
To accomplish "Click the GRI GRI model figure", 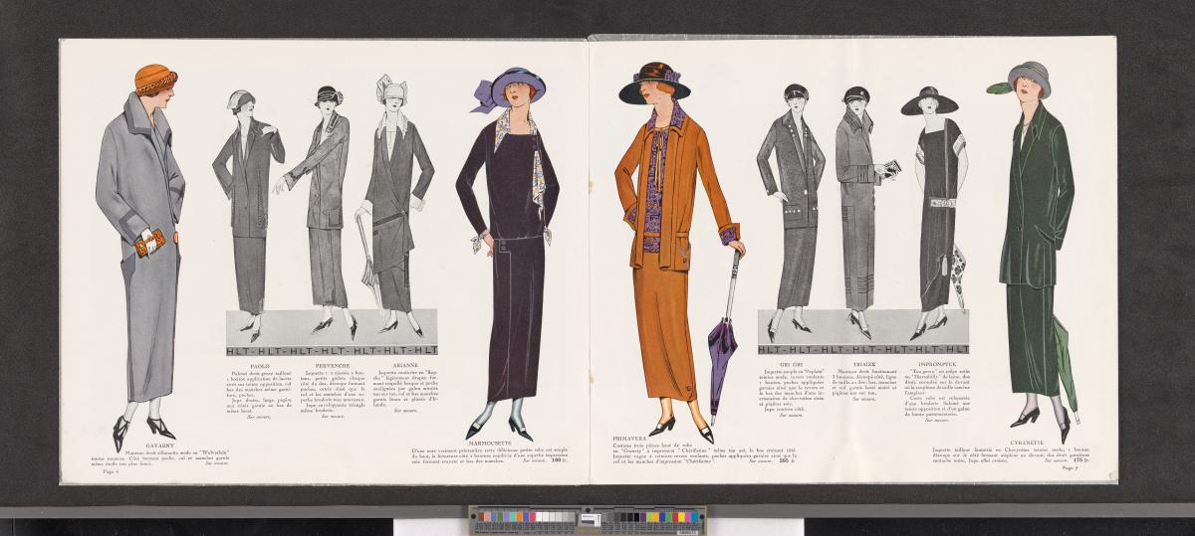I will point(790,209).
